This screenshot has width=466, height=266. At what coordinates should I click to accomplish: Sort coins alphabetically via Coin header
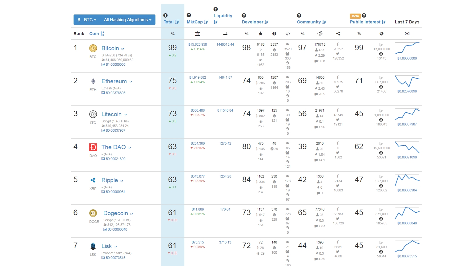pyautogui.click(x=97, y=34)
